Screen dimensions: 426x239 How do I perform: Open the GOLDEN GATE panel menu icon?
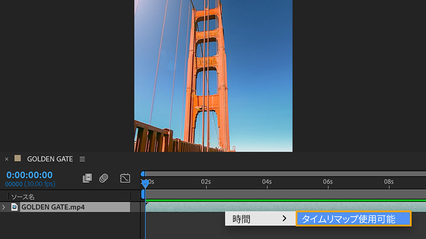click(82, 159)
